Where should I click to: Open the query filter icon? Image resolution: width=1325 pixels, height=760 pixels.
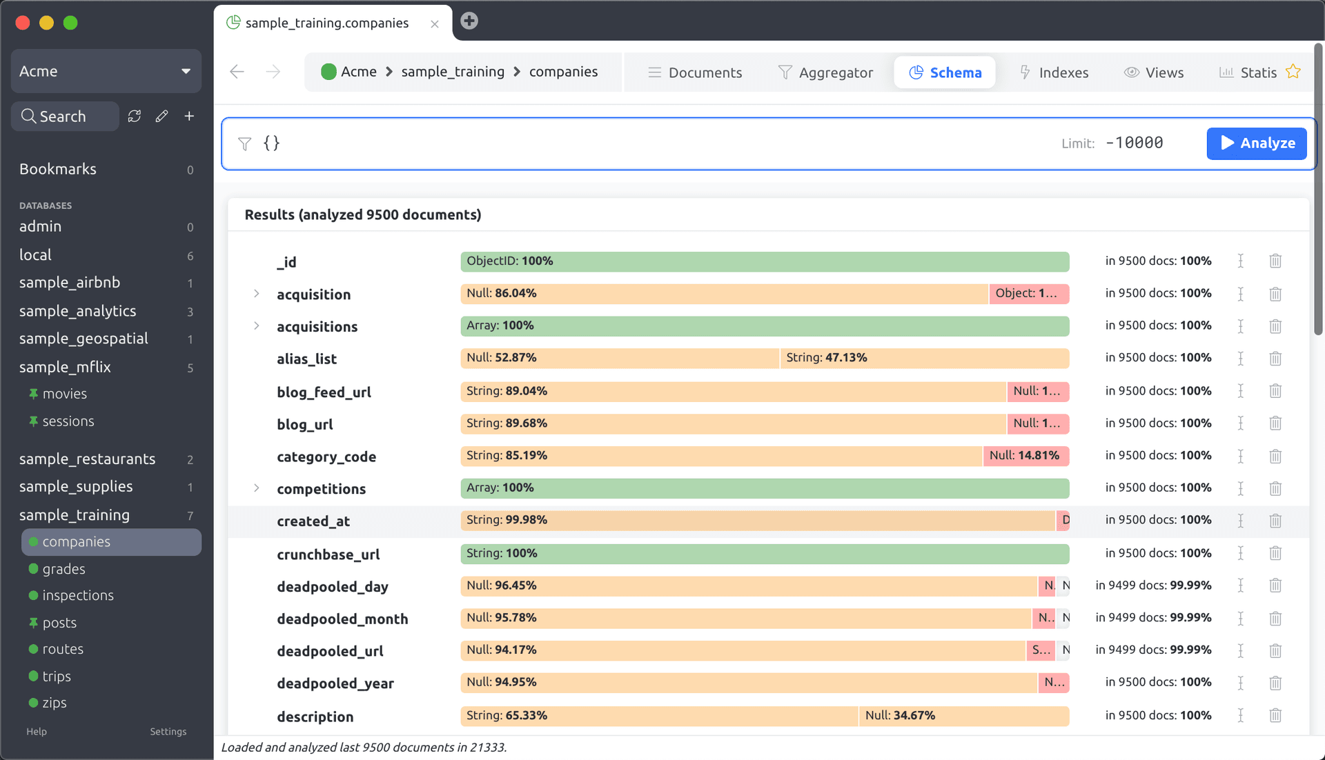pos(245,143)
